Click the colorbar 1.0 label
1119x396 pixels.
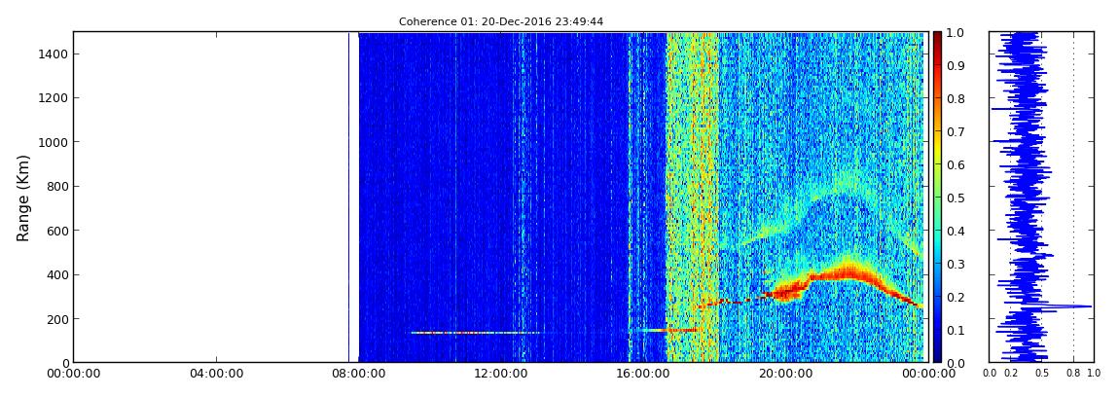tap(955, 33)
